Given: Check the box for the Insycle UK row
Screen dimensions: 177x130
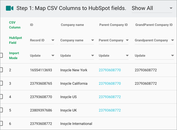Looking at the screenshot, I should (x=1, y=110).
